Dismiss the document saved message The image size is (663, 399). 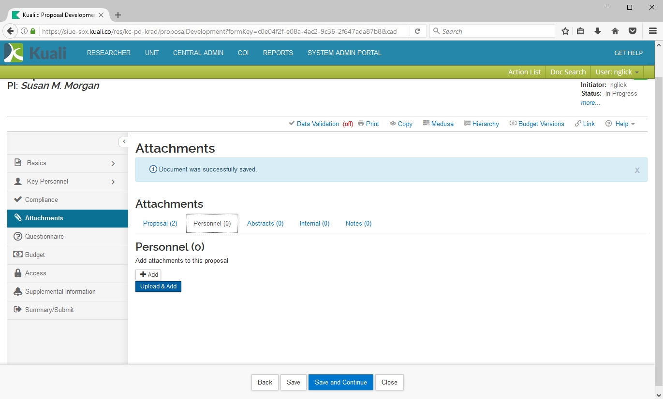637,170
